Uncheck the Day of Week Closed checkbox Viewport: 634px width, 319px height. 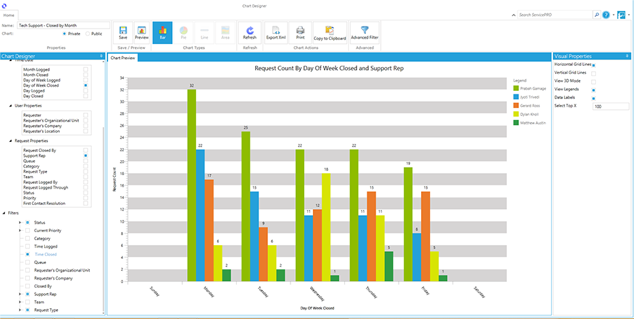coord(86,86)
